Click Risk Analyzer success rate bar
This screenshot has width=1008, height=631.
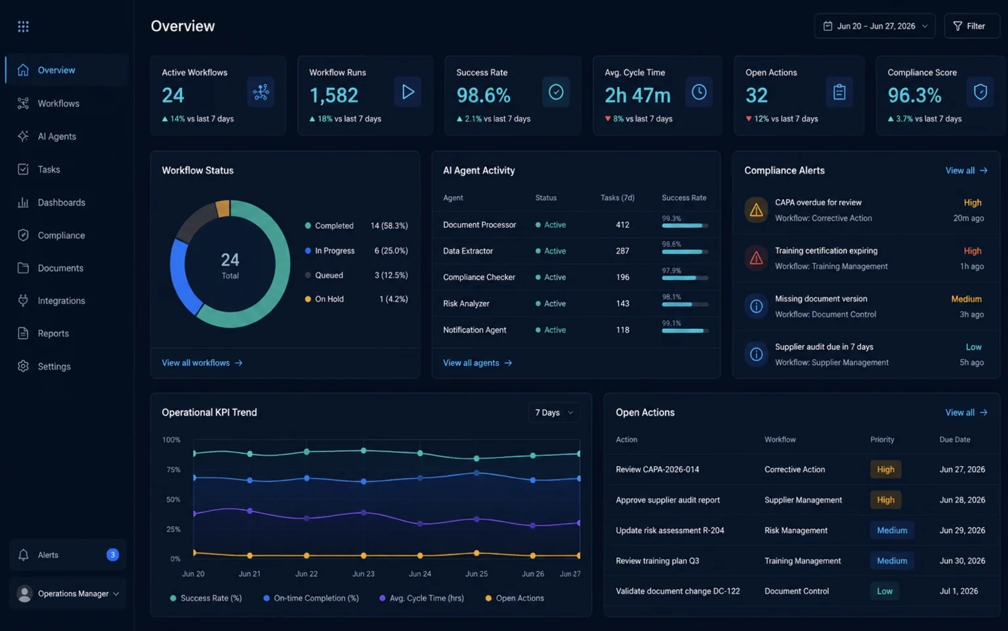(685, 304)
